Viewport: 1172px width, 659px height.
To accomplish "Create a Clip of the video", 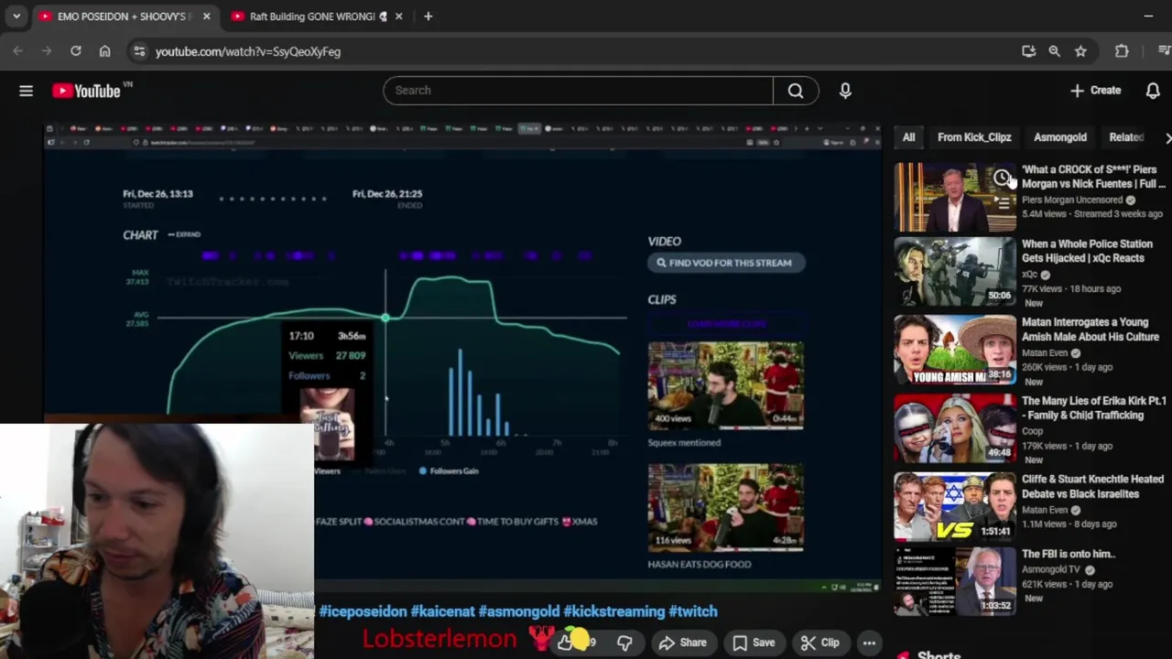I will tap(819, 643).
